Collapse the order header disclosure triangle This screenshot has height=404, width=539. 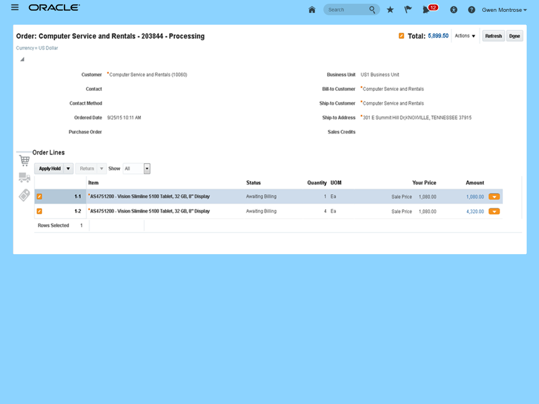click(x=22, y=59)
